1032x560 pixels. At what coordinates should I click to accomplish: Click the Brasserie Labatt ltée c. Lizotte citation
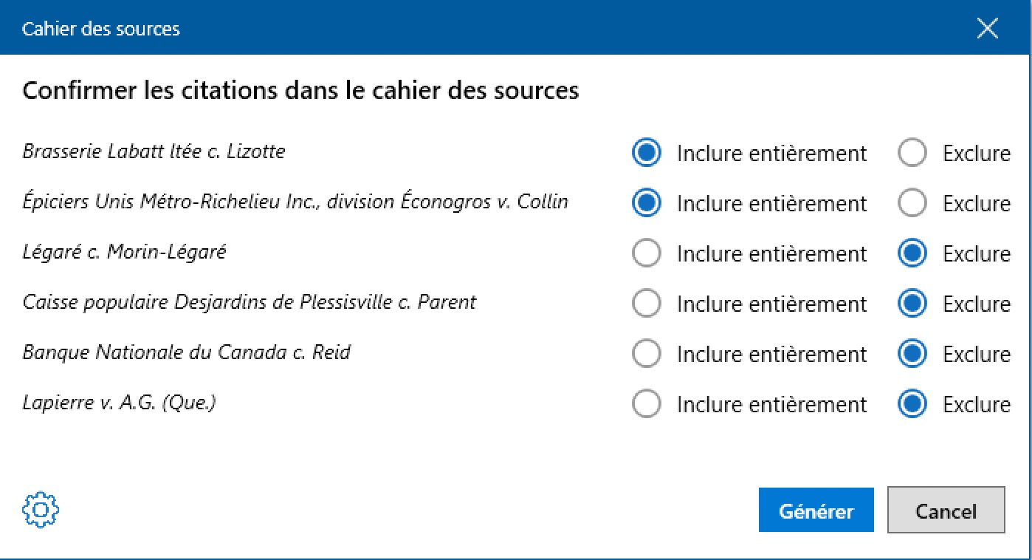coord(154,151)
